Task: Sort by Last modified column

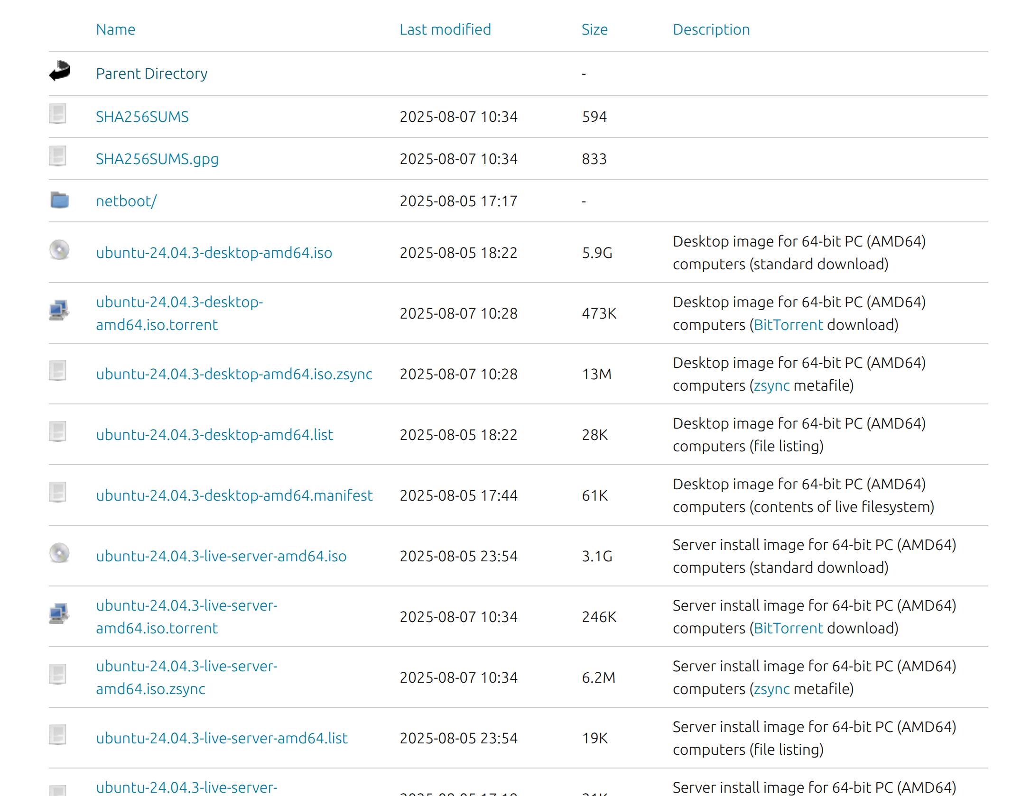Action: coord(445,30)
